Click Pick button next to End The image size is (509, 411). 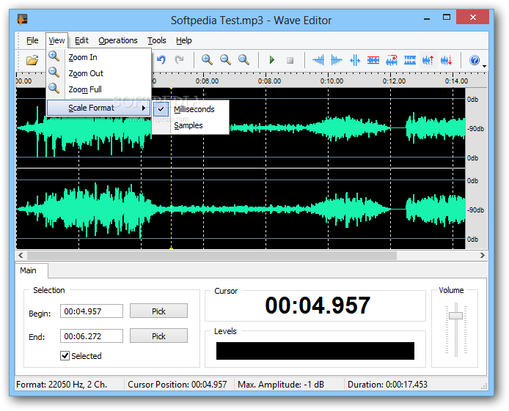point(158,336)
